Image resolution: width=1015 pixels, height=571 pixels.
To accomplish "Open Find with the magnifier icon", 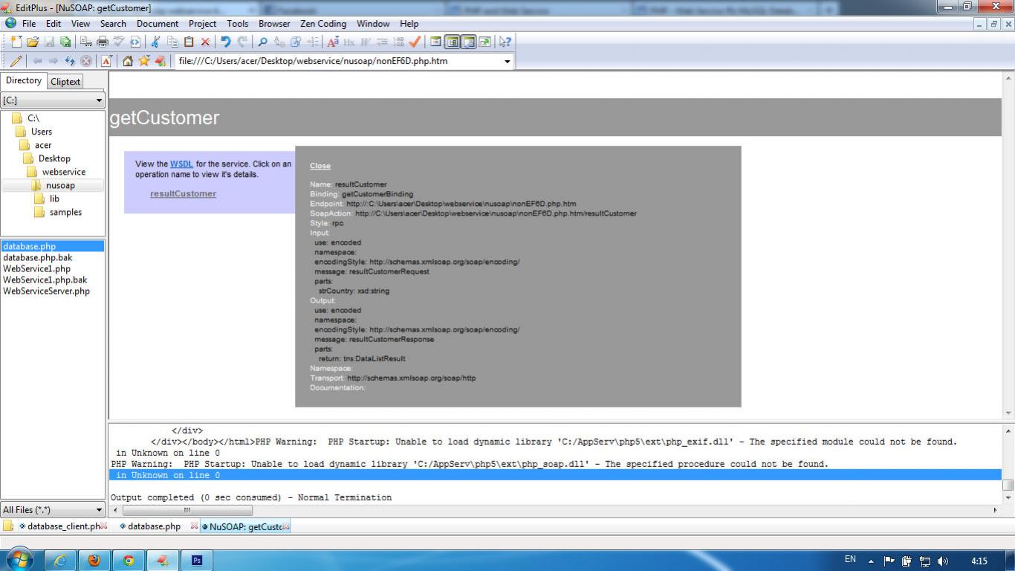I will 262,42.
